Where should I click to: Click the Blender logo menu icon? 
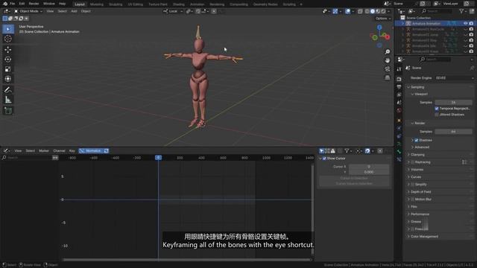point(5,4)
